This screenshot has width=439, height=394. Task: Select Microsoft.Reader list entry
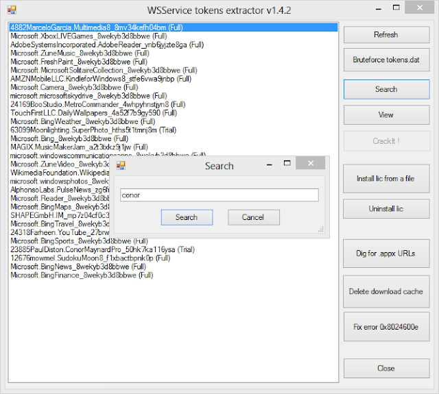click(60, 198)
